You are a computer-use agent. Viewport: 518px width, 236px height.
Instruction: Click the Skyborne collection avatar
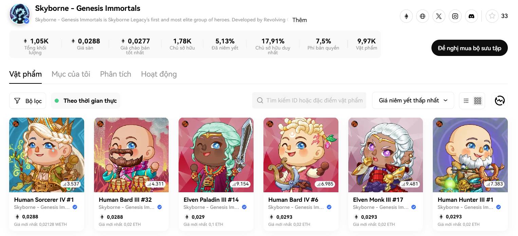tap(19, 14)
